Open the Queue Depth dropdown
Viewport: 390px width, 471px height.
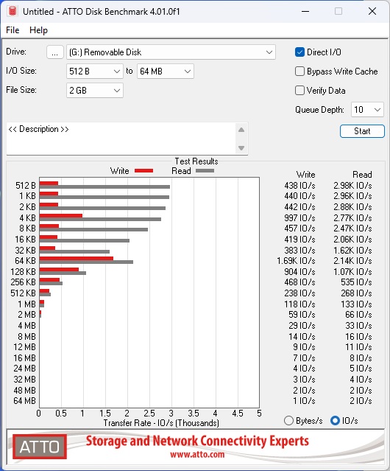pyautogui.click(x=367, y=110)
